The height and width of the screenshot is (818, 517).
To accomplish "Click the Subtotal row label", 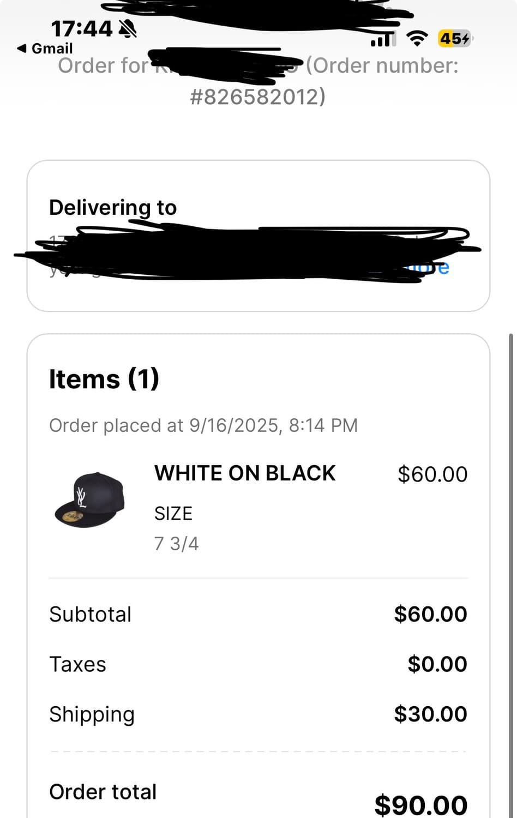I will click(90, 614).
